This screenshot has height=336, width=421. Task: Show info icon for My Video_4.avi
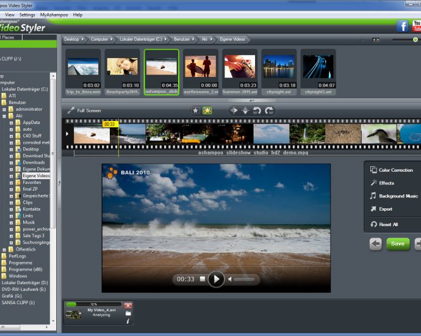[x=128, y=321]
